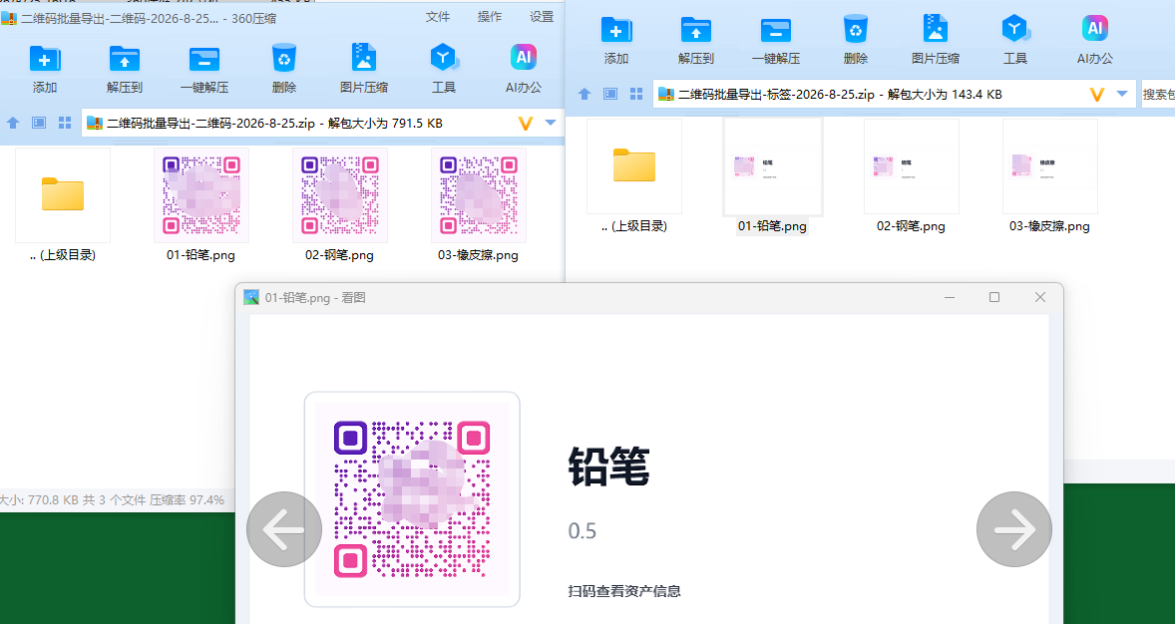Open 图片压缩 tool in right archive window

[x=936, y=29]
